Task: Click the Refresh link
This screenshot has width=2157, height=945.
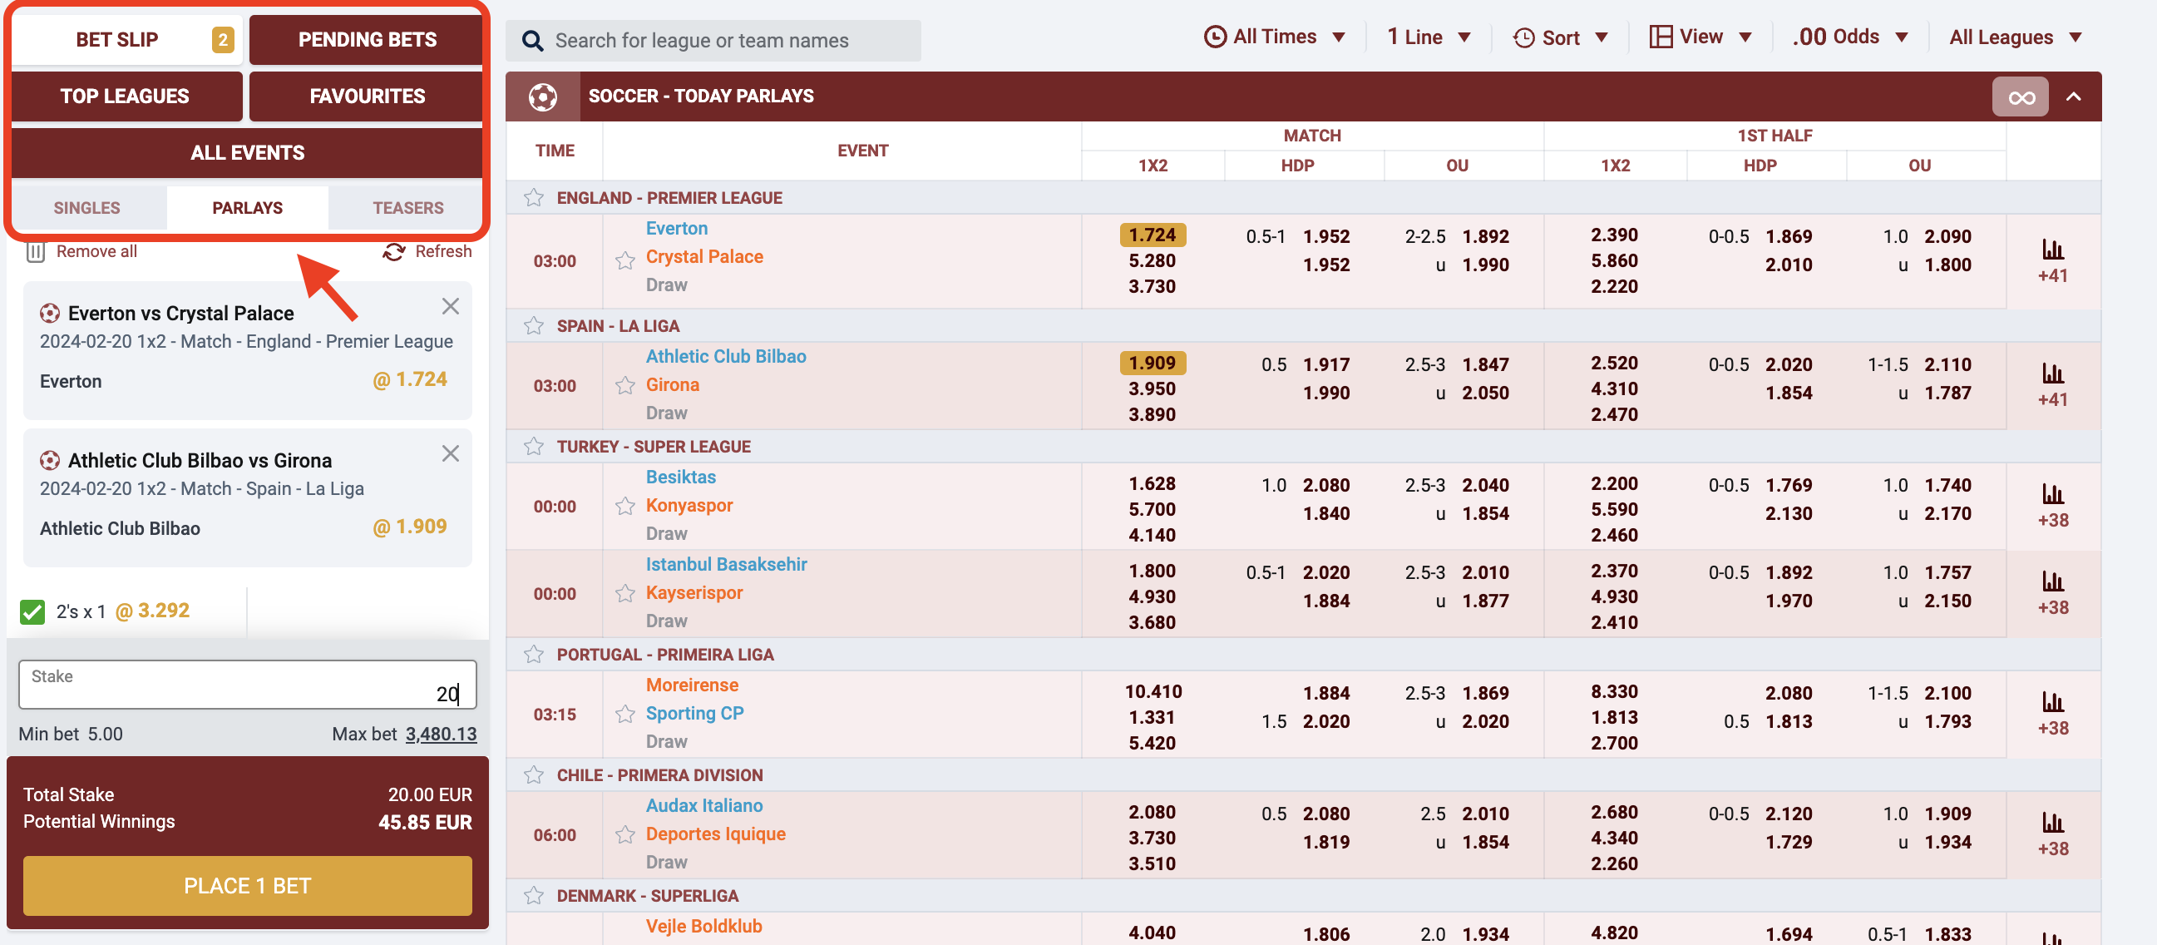Action: pyautogui.click(x=443, y=251)
